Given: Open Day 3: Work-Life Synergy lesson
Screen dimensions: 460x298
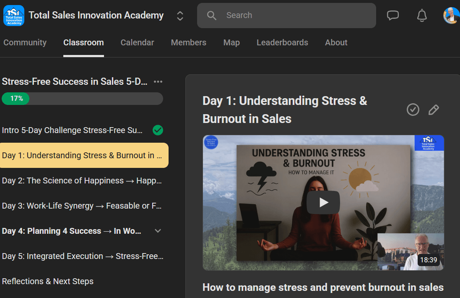Looking at the screenshot, I should click(x=82, y=206).
